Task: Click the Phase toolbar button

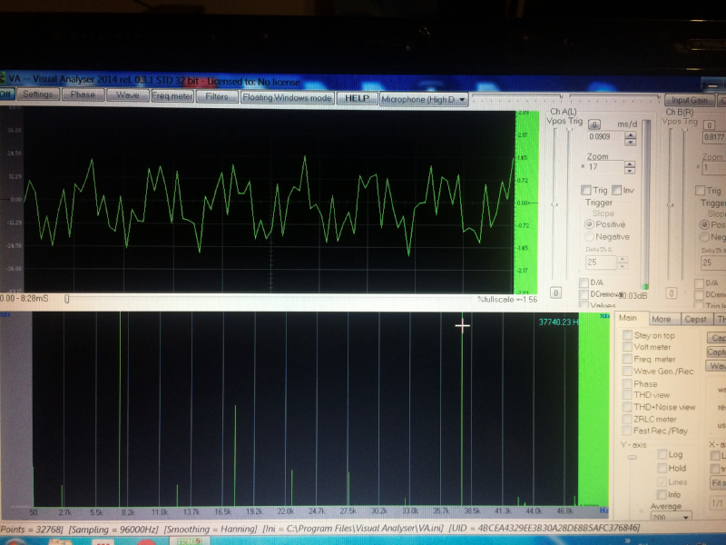Action: click(x=83, y=94)
